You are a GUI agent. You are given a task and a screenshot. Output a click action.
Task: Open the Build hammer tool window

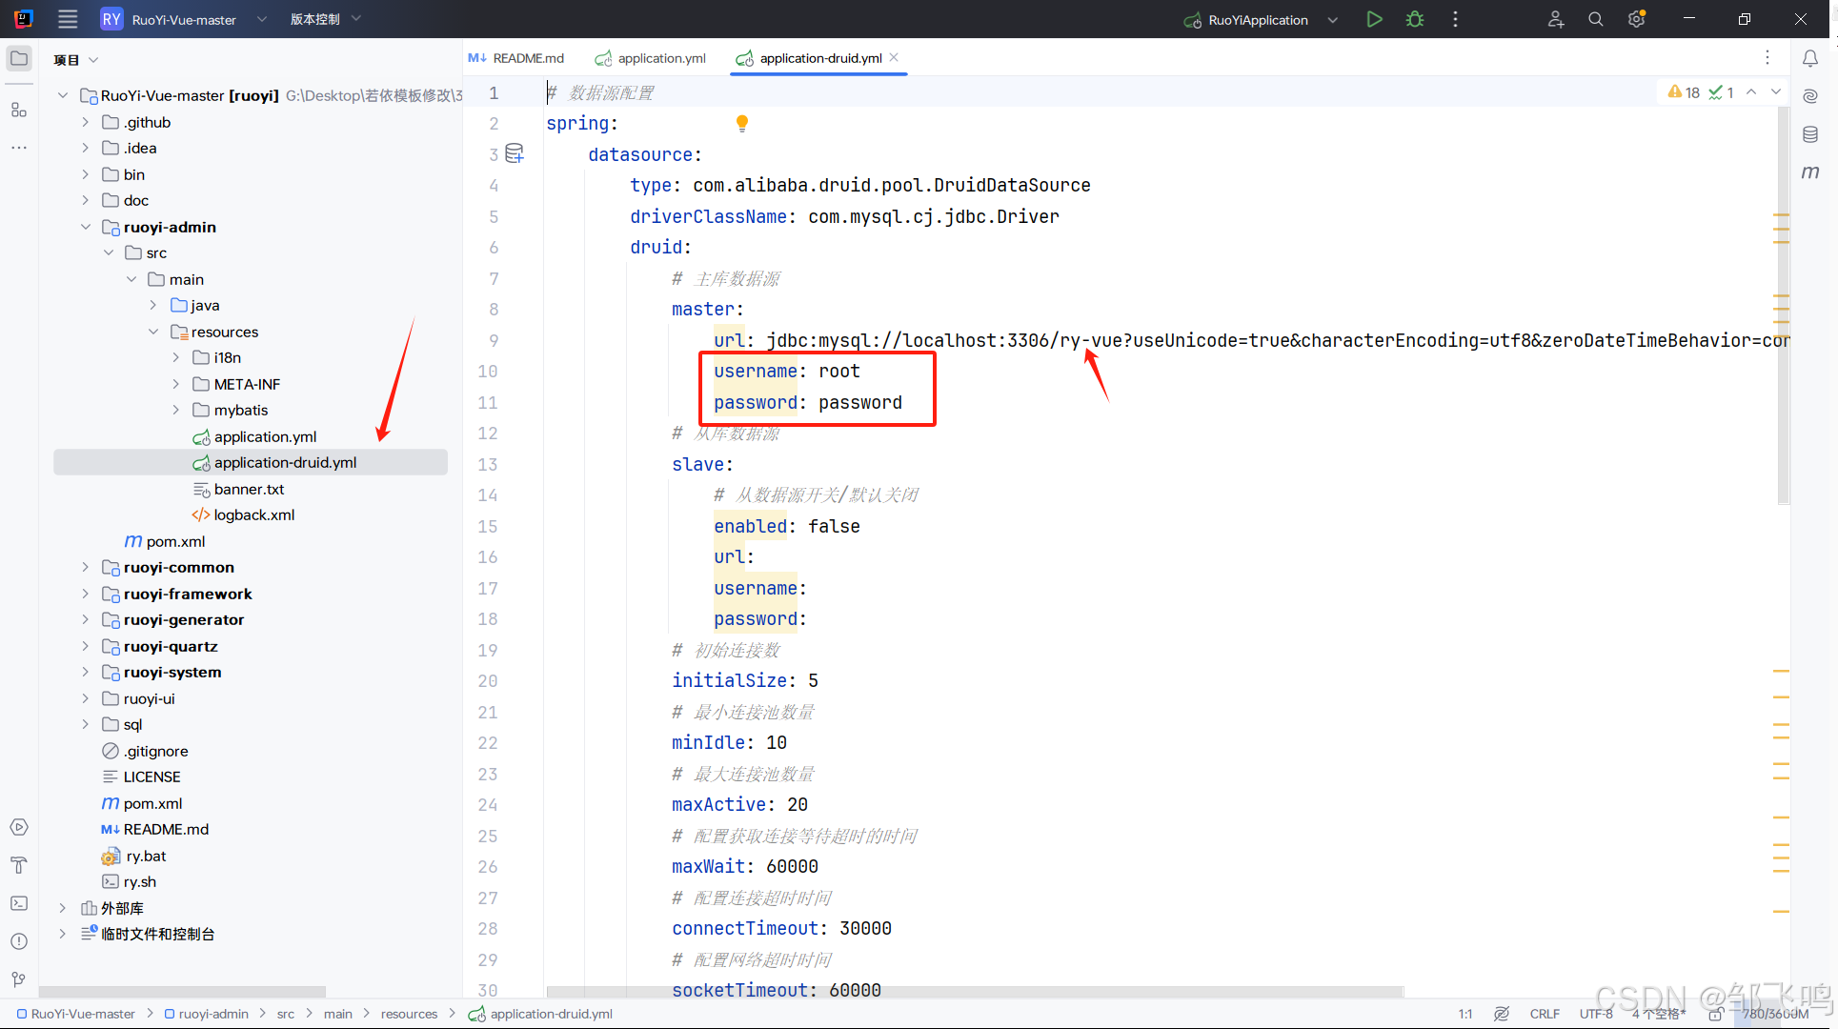(x=19, y=865)
